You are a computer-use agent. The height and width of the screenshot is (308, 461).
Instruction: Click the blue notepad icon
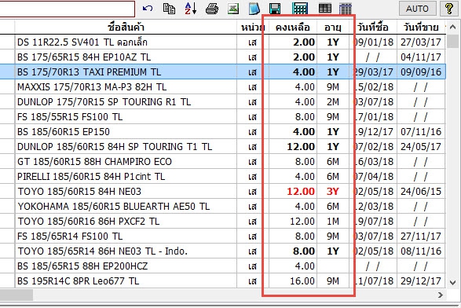[x=254, y=9]
